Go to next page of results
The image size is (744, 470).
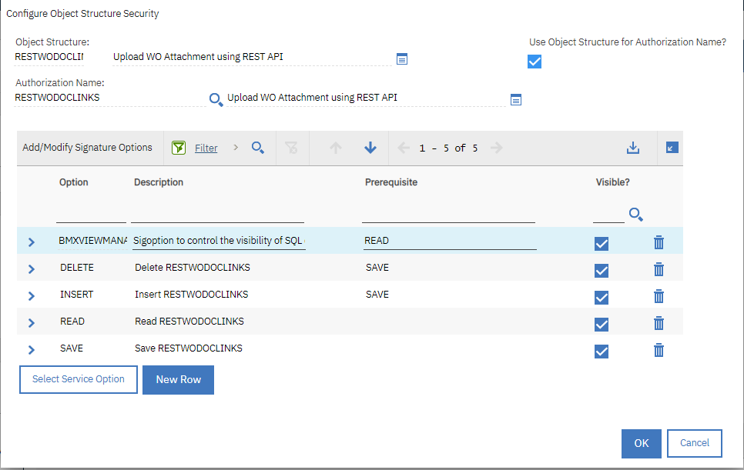pos(498,147)
